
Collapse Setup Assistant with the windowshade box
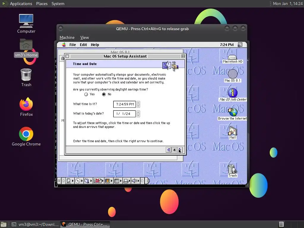coord(183,56)
